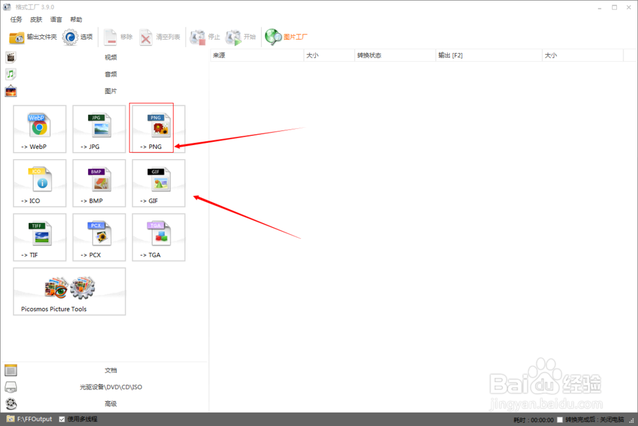Select the WebP conversion icon
The height and width of the screenshot is (426, 638).
pyautogui.click(x=40, y=129)
